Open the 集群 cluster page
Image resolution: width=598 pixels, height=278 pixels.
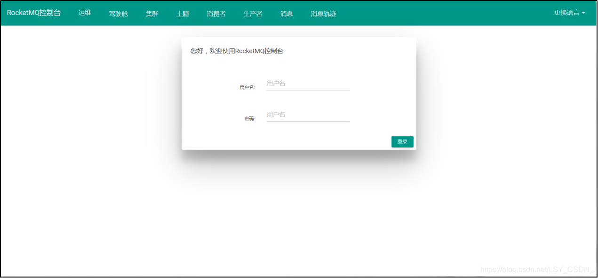pos(152,14)
